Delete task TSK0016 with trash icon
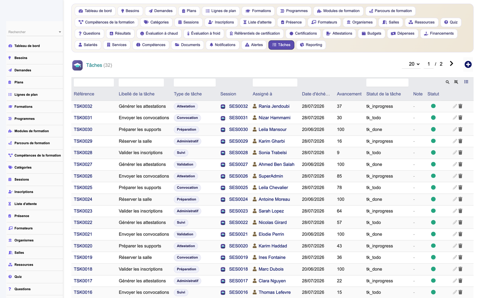The image size is (482, 298). click(460, 292)
